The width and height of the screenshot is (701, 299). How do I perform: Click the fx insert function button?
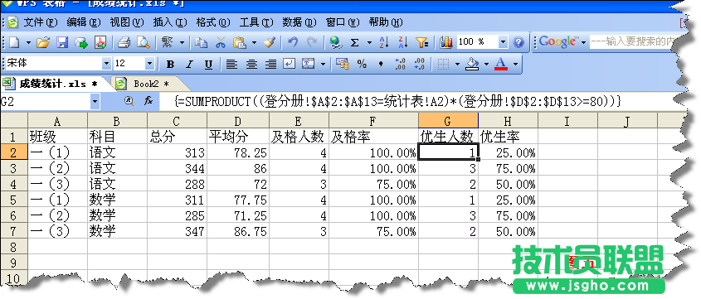[x=148, y=102]
